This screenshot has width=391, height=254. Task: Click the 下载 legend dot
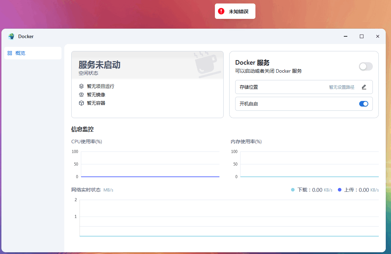[x=293, y=190]
